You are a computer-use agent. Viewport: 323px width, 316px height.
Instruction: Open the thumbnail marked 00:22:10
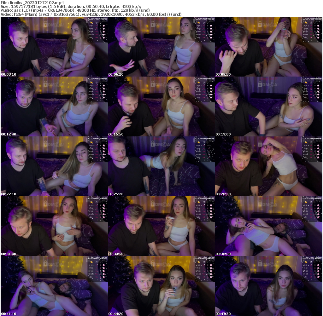54,165
